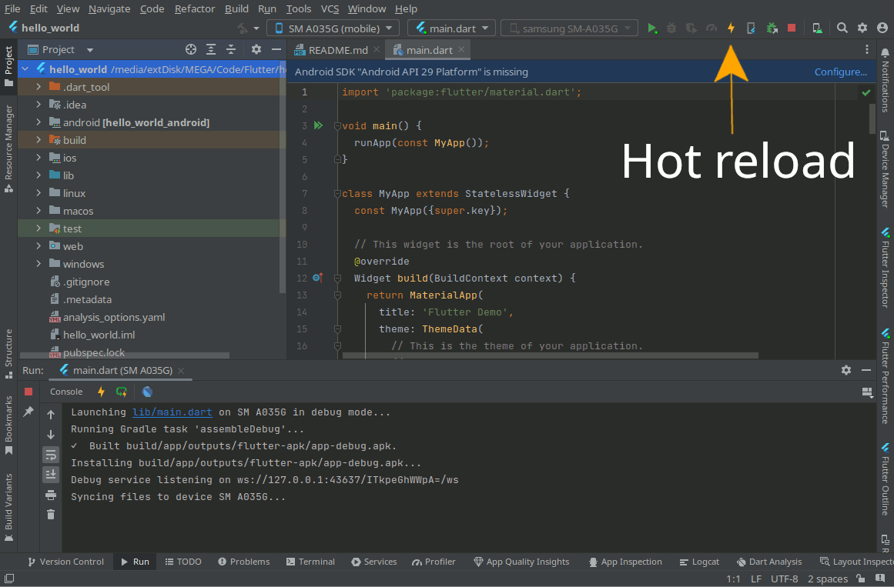The image size is (894, 587).
Task: Click the build hammer icon in toolbar
Action: 243,28
